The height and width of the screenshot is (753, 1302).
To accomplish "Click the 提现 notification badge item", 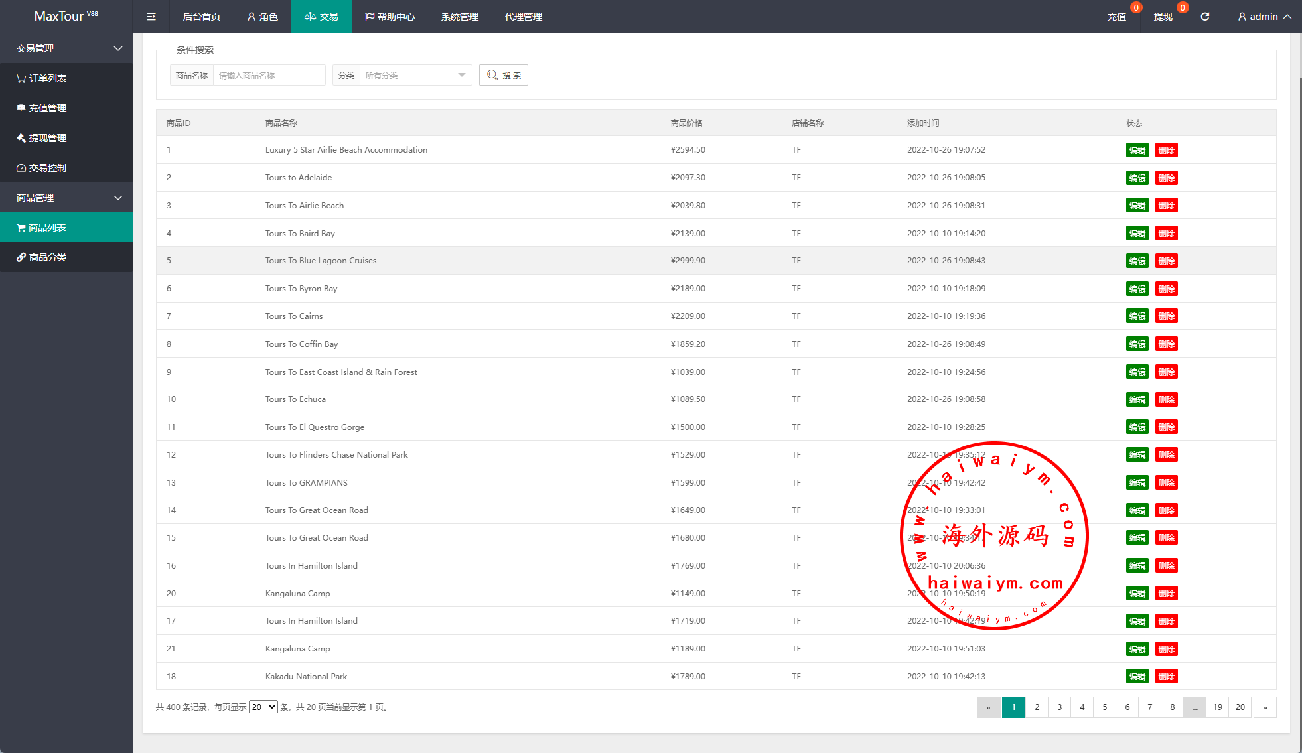I will pyautogui.click(x=1163, y=17).
